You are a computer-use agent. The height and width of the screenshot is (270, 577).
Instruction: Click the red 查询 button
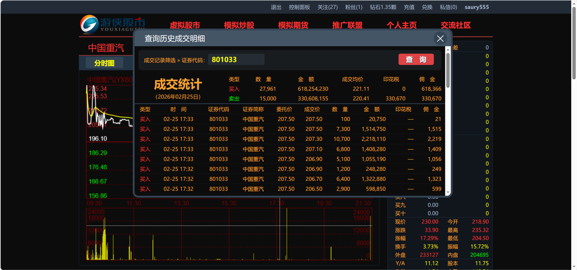tap(416, 59)
